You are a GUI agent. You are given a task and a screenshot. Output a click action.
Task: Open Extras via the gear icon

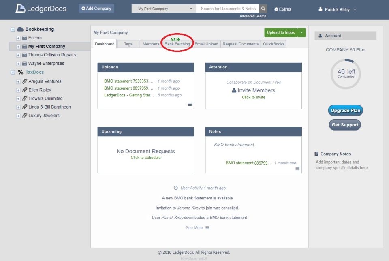coord(276,9)
